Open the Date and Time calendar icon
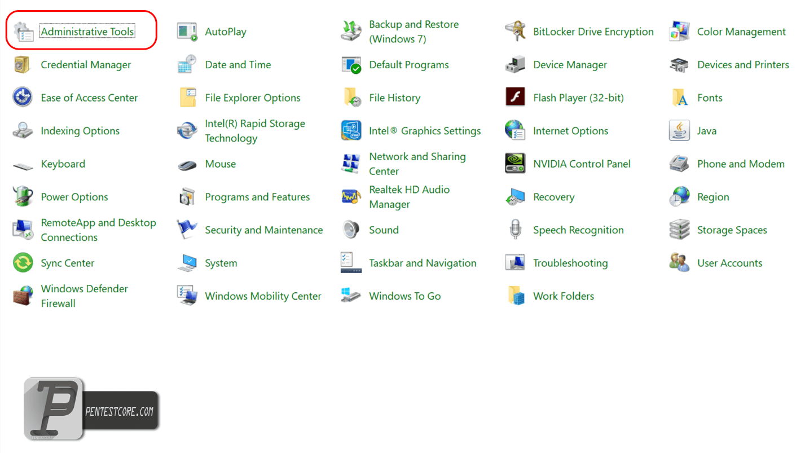 187,65
